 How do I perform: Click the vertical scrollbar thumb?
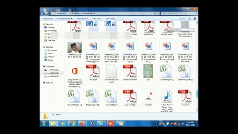[197, 94]
